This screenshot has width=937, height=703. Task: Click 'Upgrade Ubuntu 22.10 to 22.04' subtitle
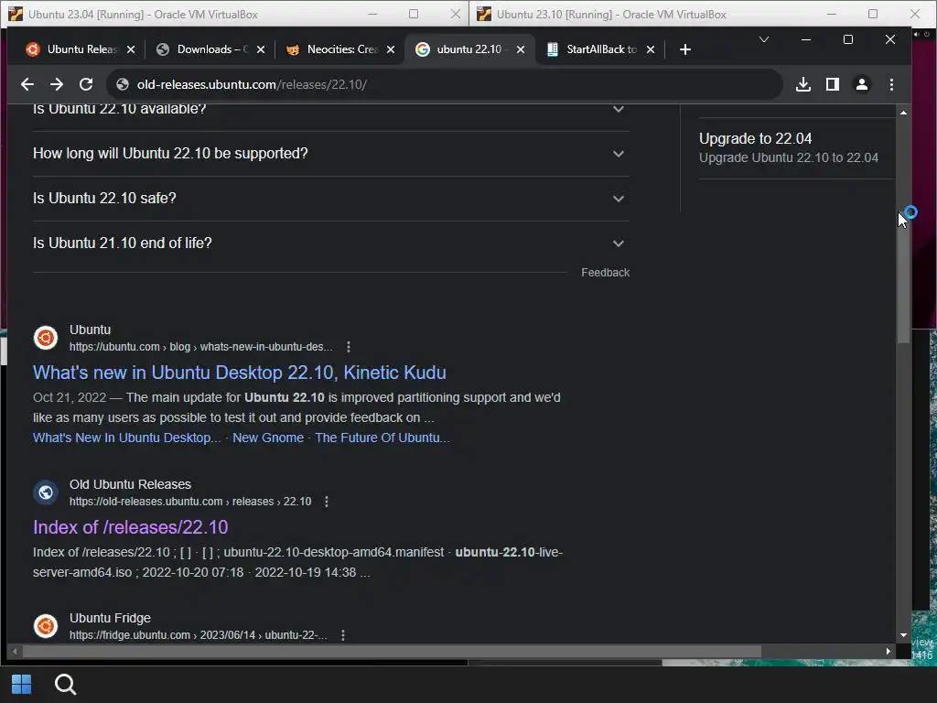click(x=788, y=157)
